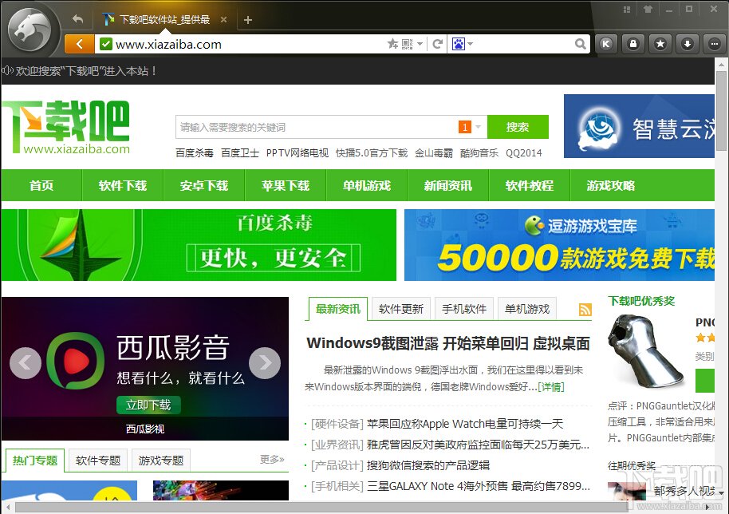Open 百度杀毒 hot search link
Screen dimensions: 729x514
point(195,153)
